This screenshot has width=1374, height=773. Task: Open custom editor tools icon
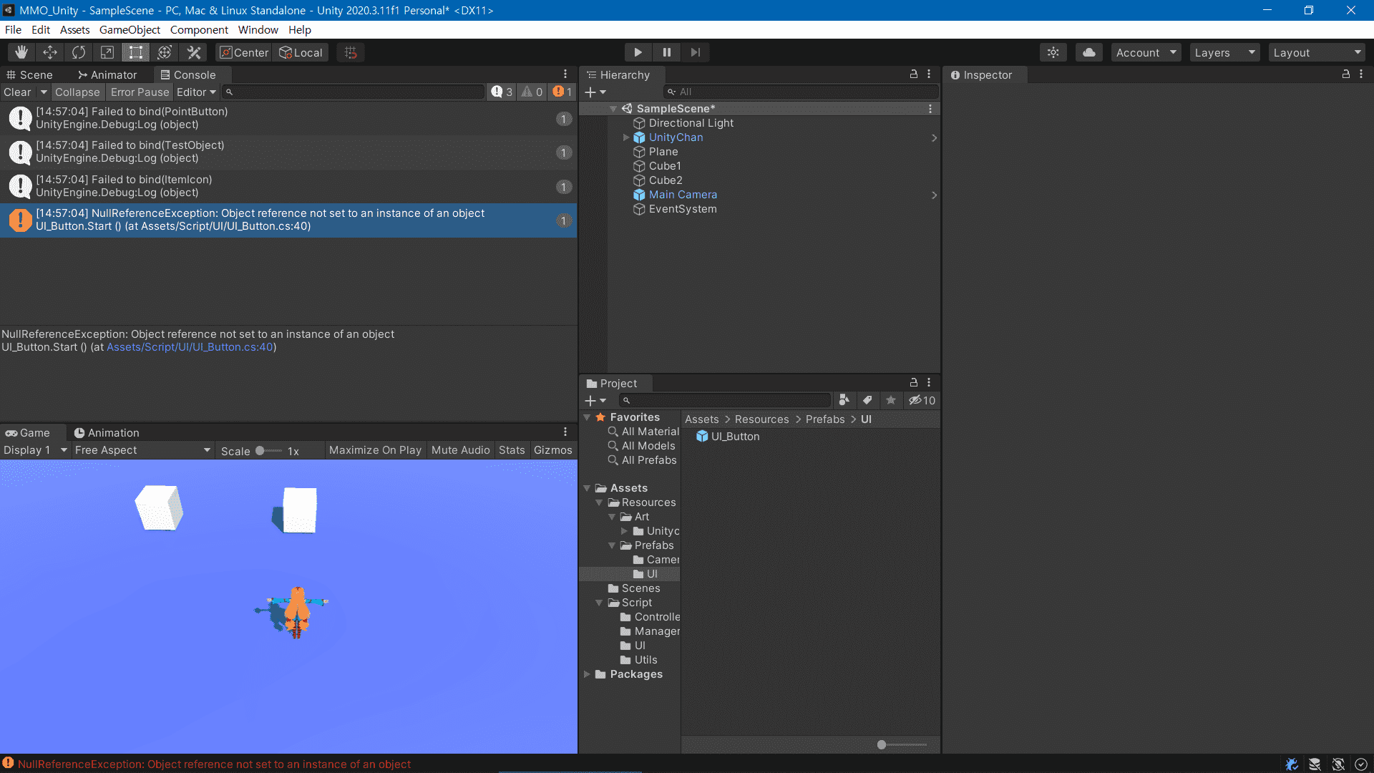193,52
